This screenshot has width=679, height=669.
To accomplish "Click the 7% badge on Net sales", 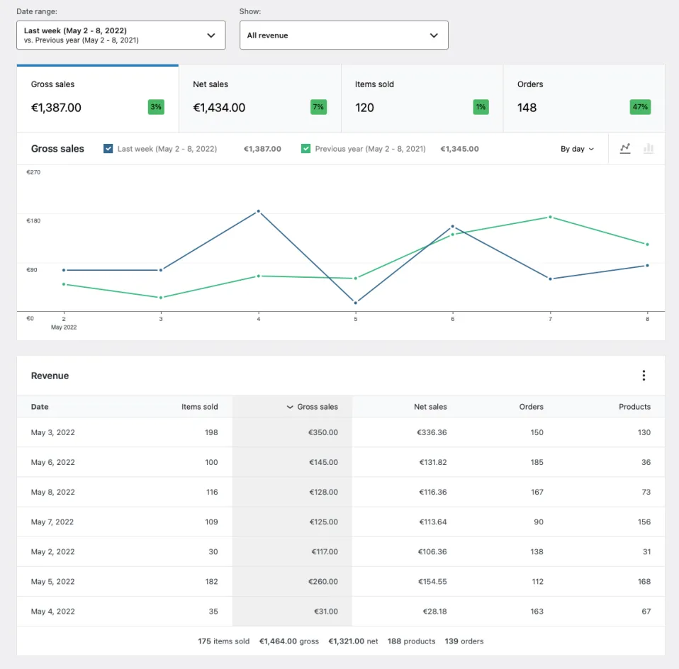I will tap(318, 107).
